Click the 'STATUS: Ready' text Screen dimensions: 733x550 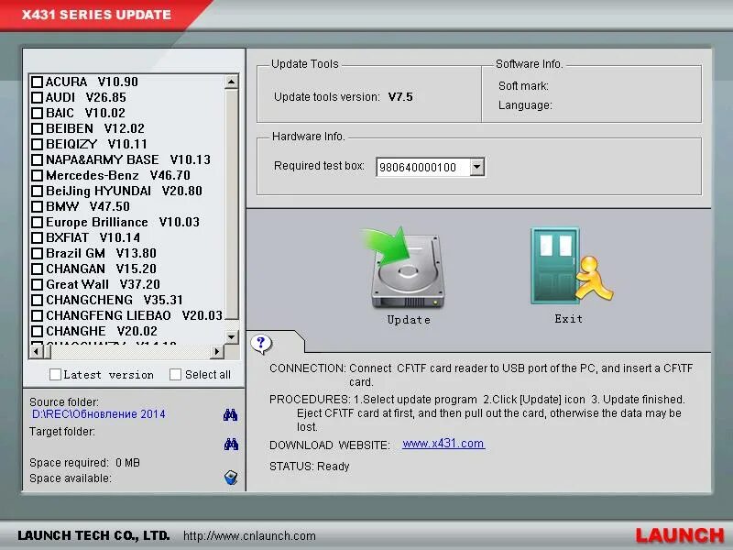tap(309, 467)
